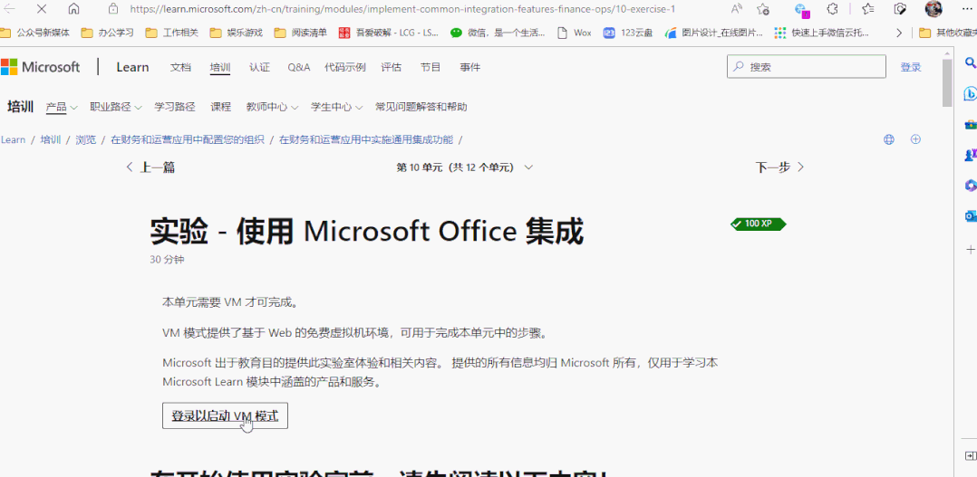Open sidebar Search icon
This screenshot has width=977, height=477.
(x=970, y=62)
